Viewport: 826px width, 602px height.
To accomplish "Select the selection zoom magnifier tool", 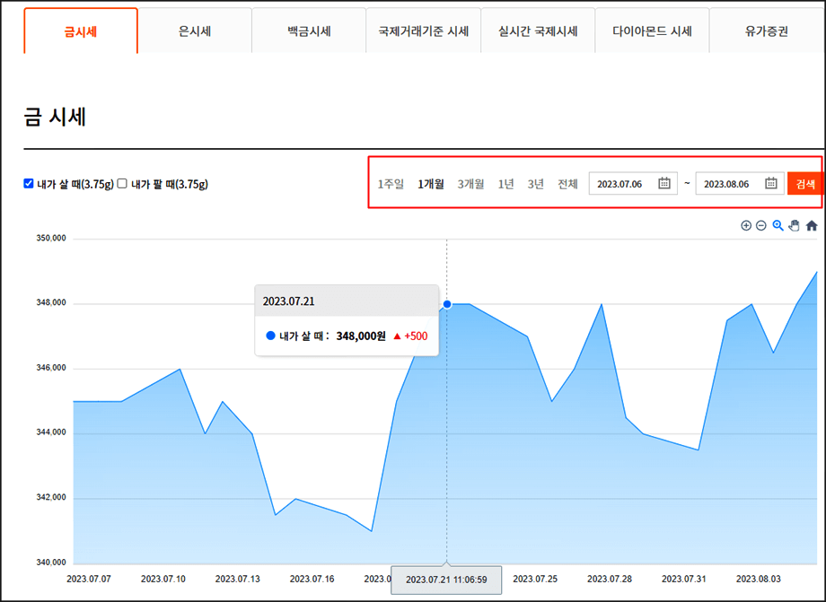I will click(x=777, y=225).
